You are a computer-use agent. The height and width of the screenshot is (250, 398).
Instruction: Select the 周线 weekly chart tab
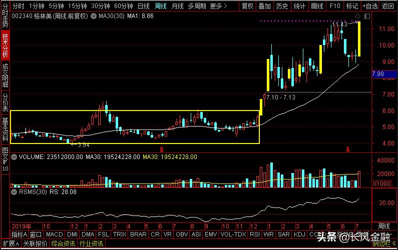tap(161, 6)
